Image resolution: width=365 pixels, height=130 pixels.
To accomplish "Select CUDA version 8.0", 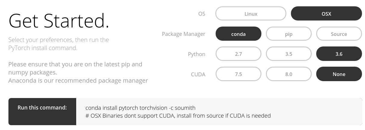I will [x=289, y=74].
